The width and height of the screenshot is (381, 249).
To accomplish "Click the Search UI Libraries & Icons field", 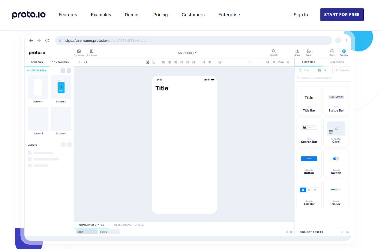I will point(323,78).
